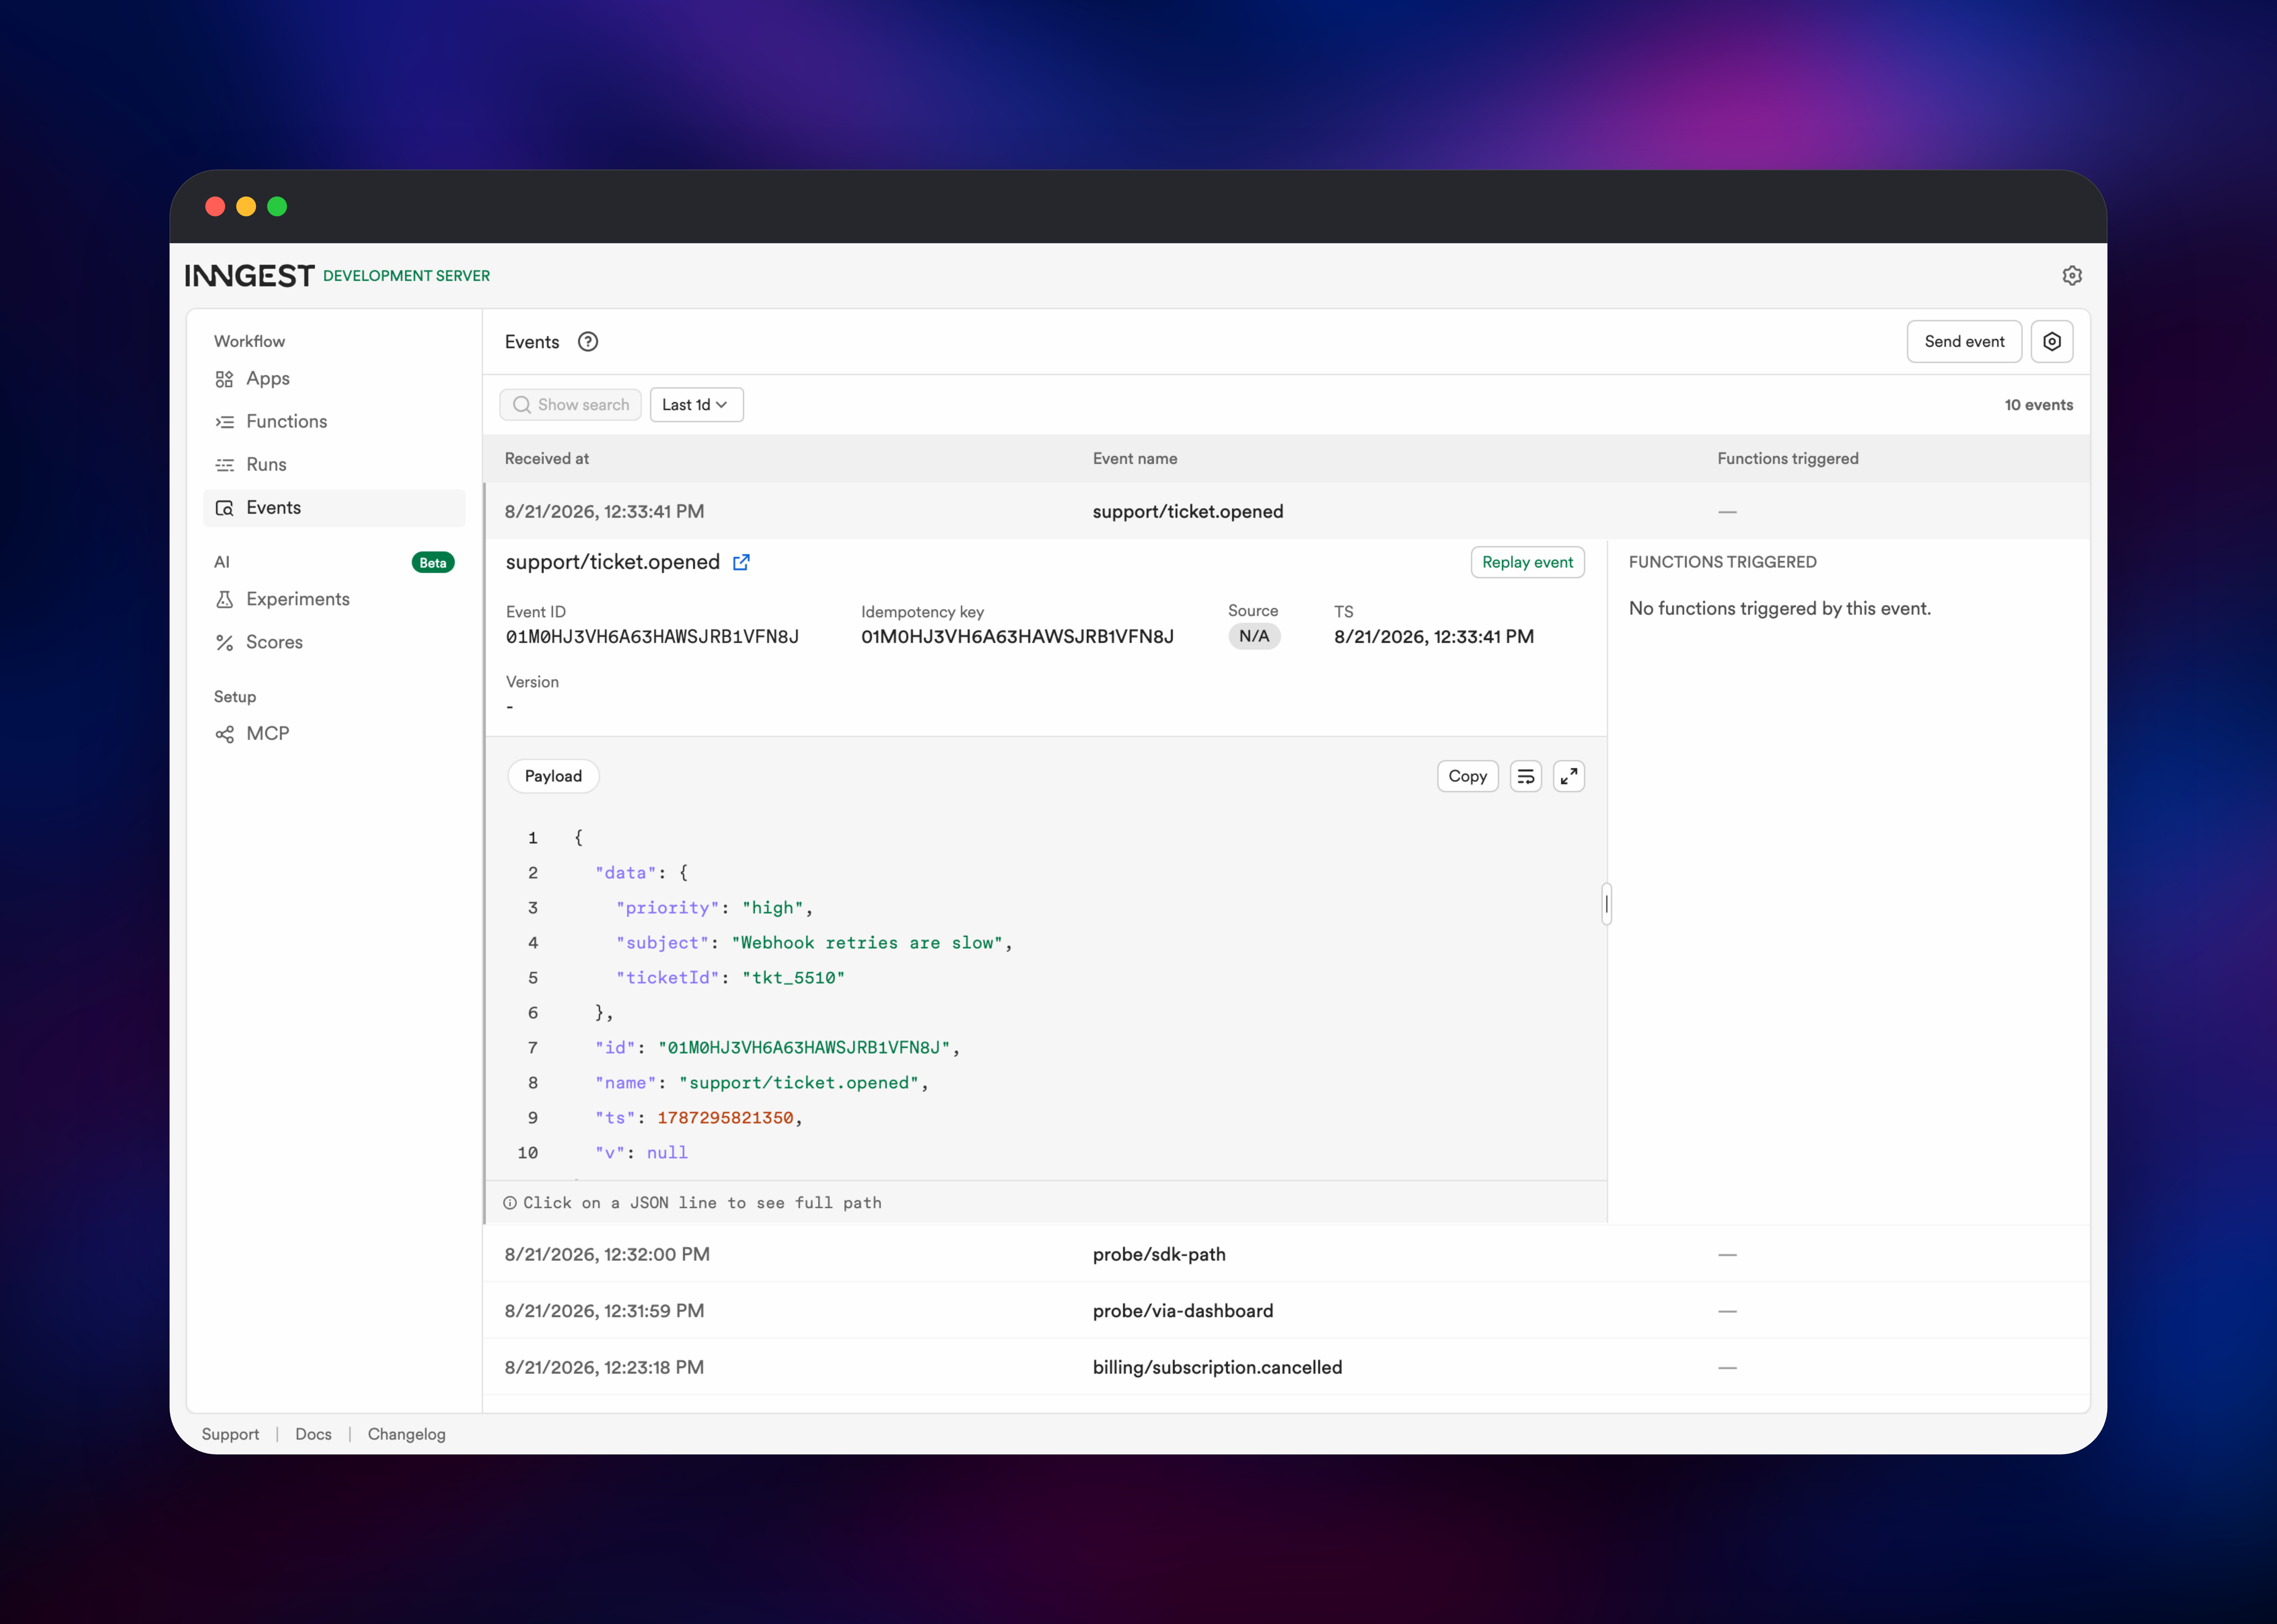
Task: Click the "name" JSON line
Action: click(x=762, y=1083)
